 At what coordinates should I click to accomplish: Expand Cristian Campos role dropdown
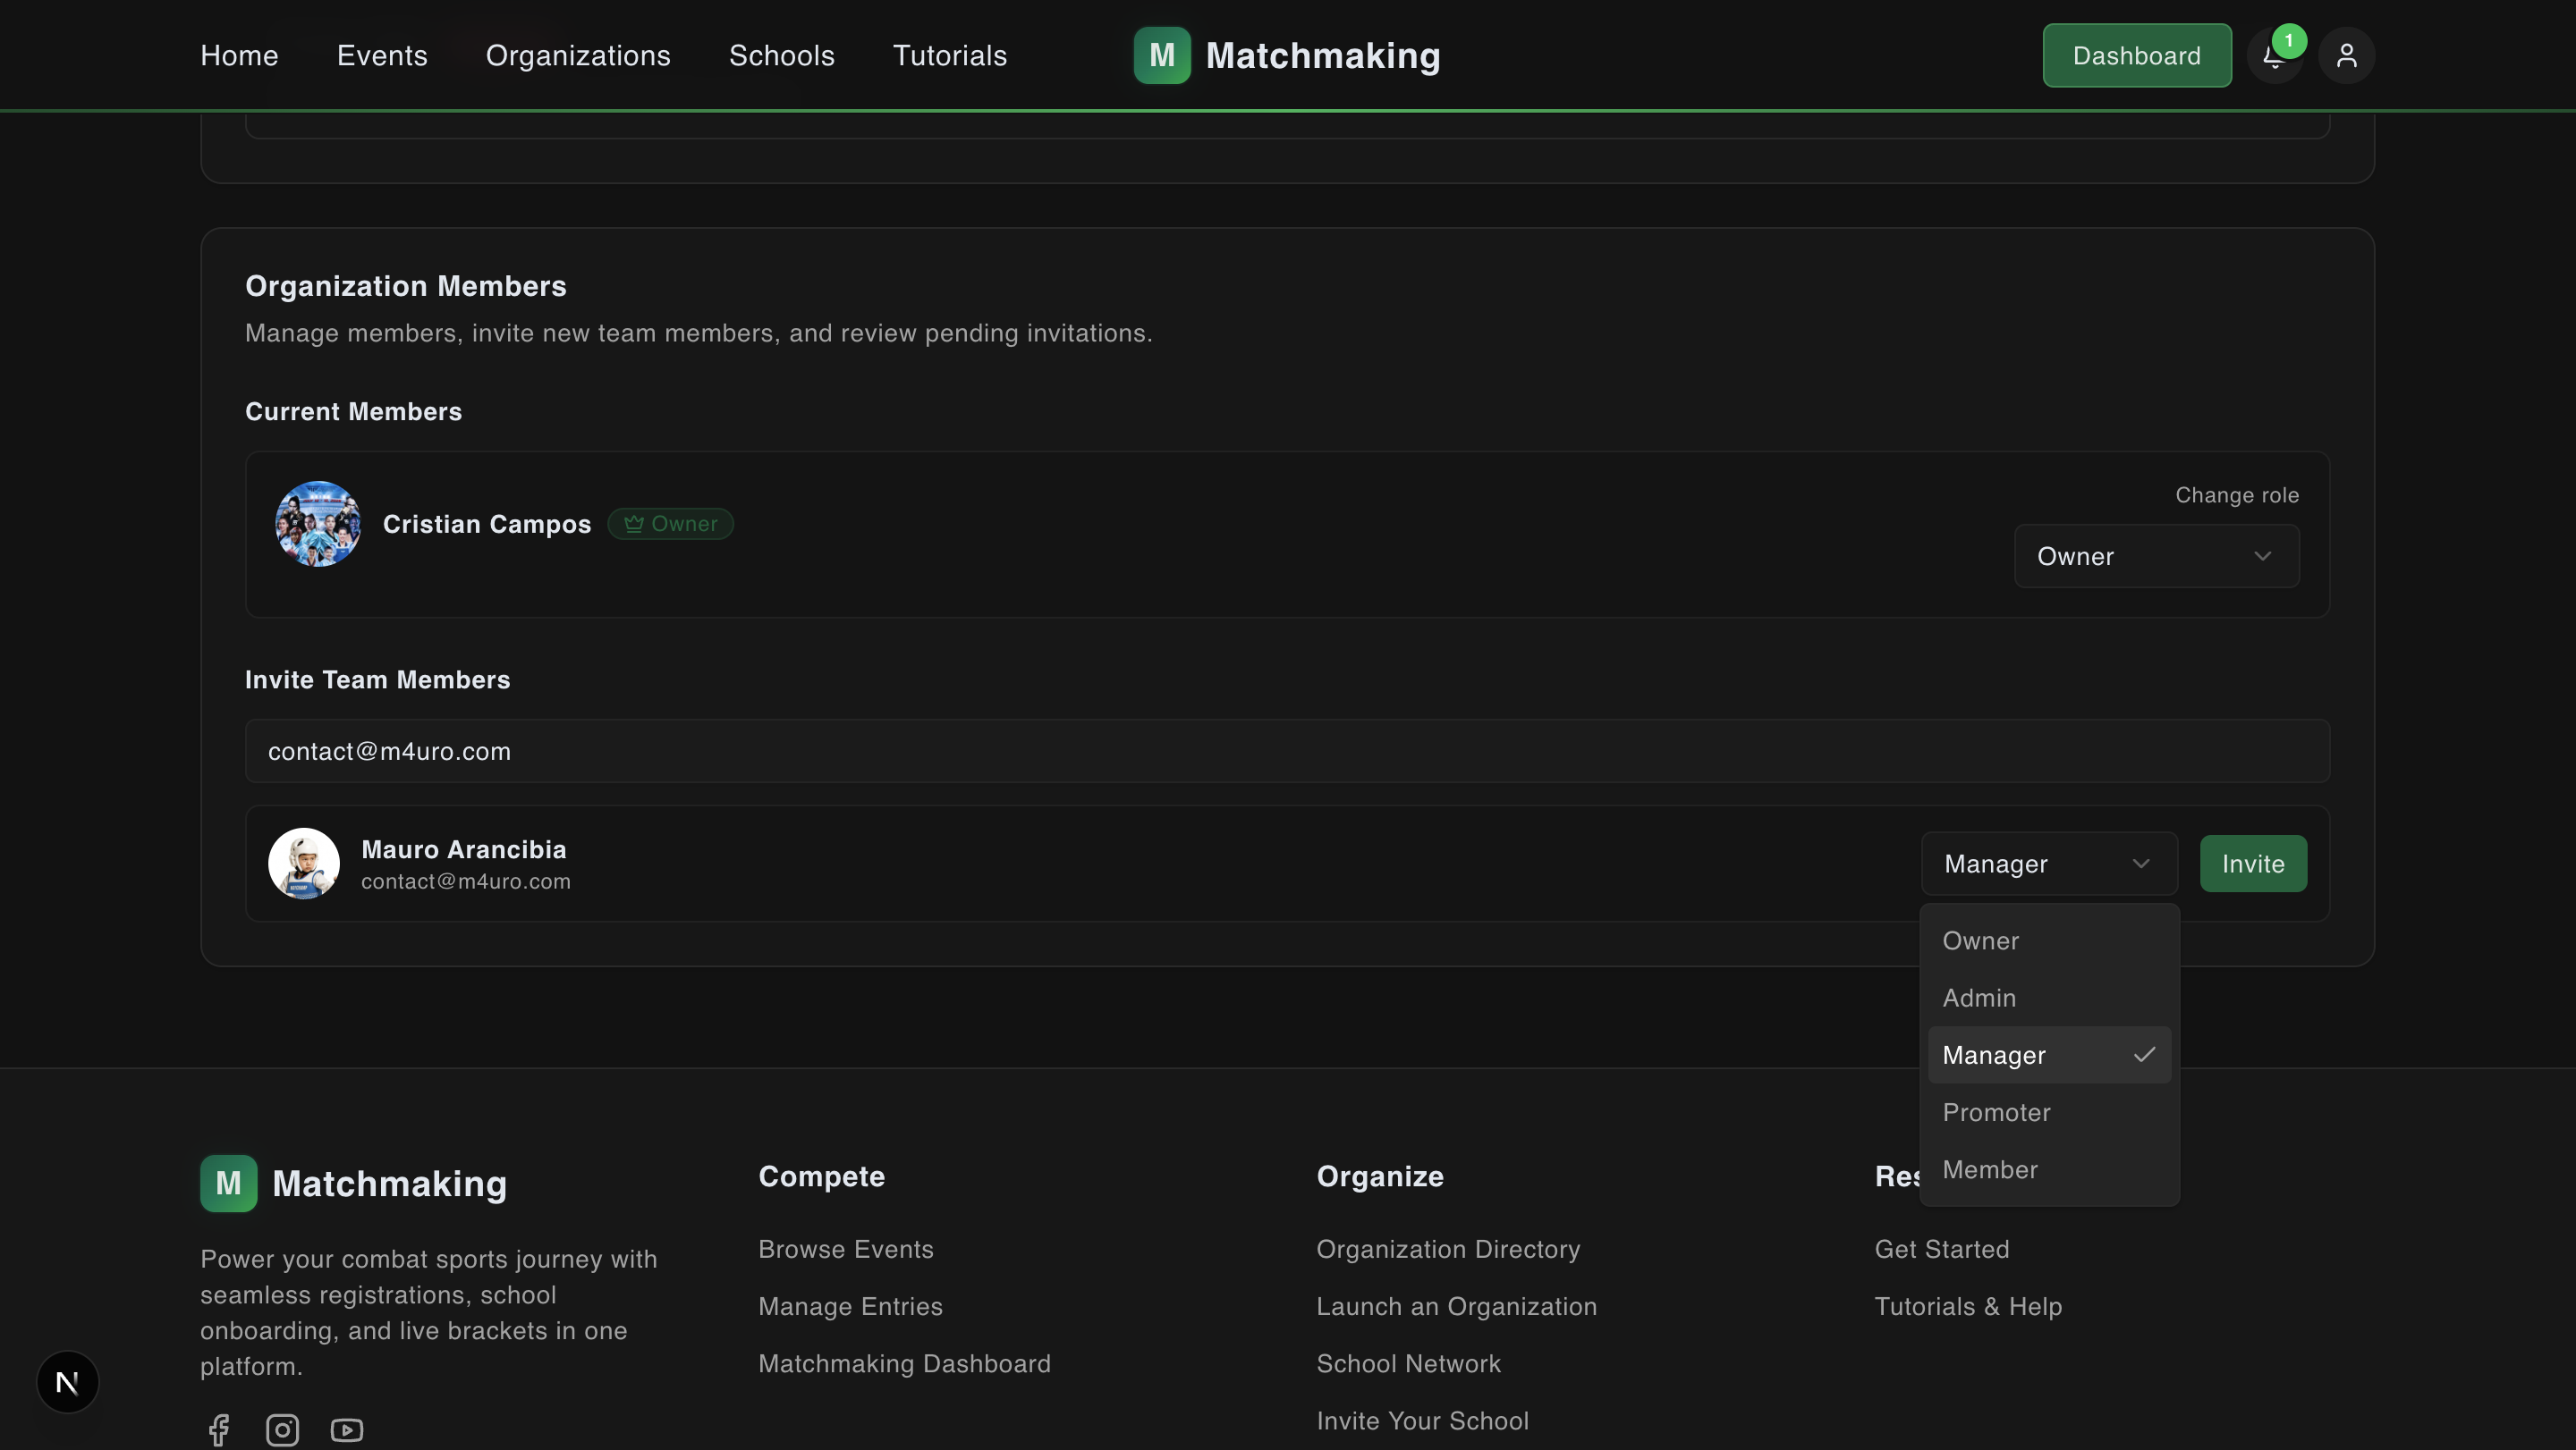(x=2156, y=557)
